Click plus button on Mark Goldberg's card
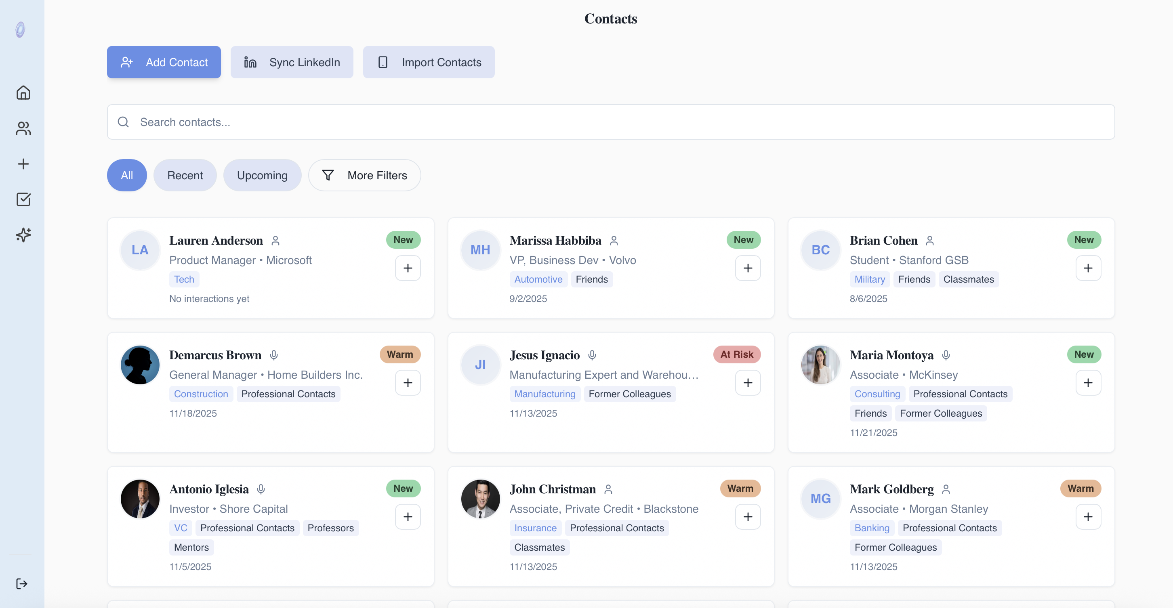Viewport: 1173px width, 608px height. 1088,516
